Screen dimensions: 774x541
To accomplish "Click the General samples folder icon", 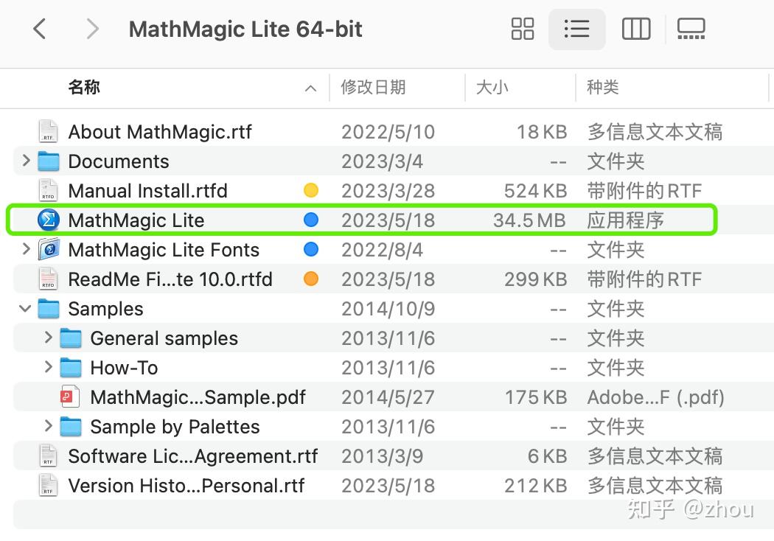I will click(71, 338).
